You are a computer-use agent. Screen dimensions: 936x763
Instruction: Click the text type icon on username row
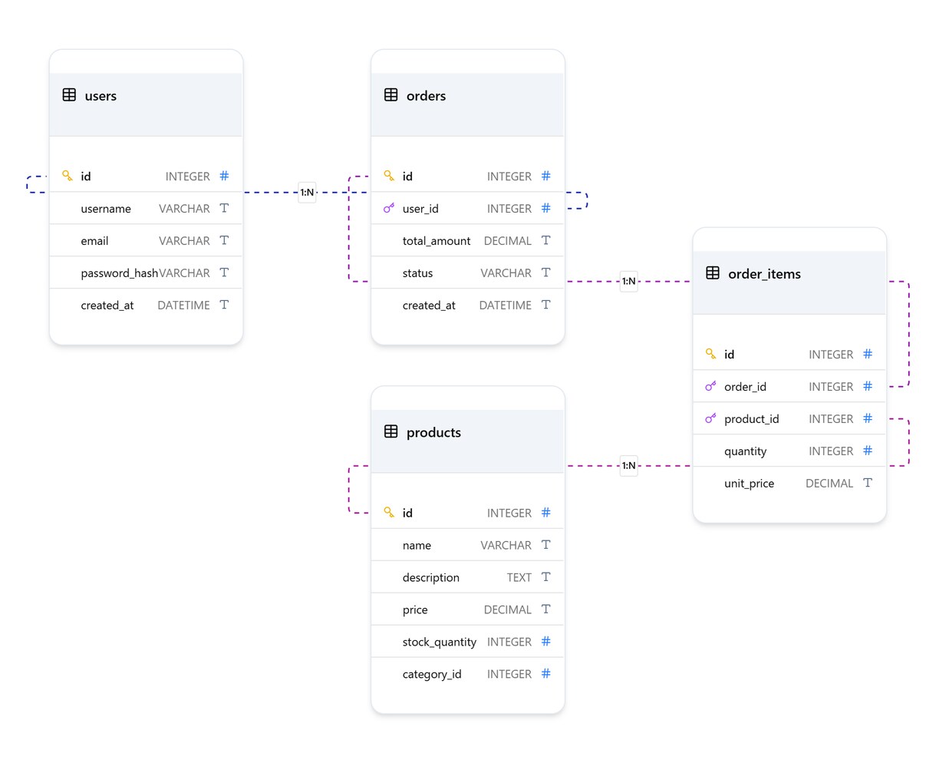point(224,208)
